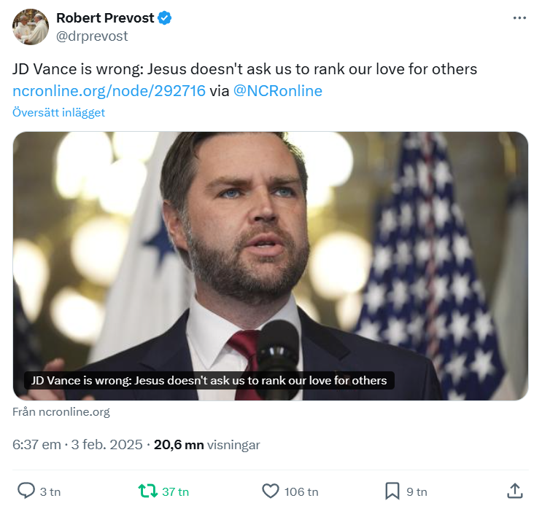Click the 106 tn likes count
542x506 pixels.
click(x=301, y=491)
